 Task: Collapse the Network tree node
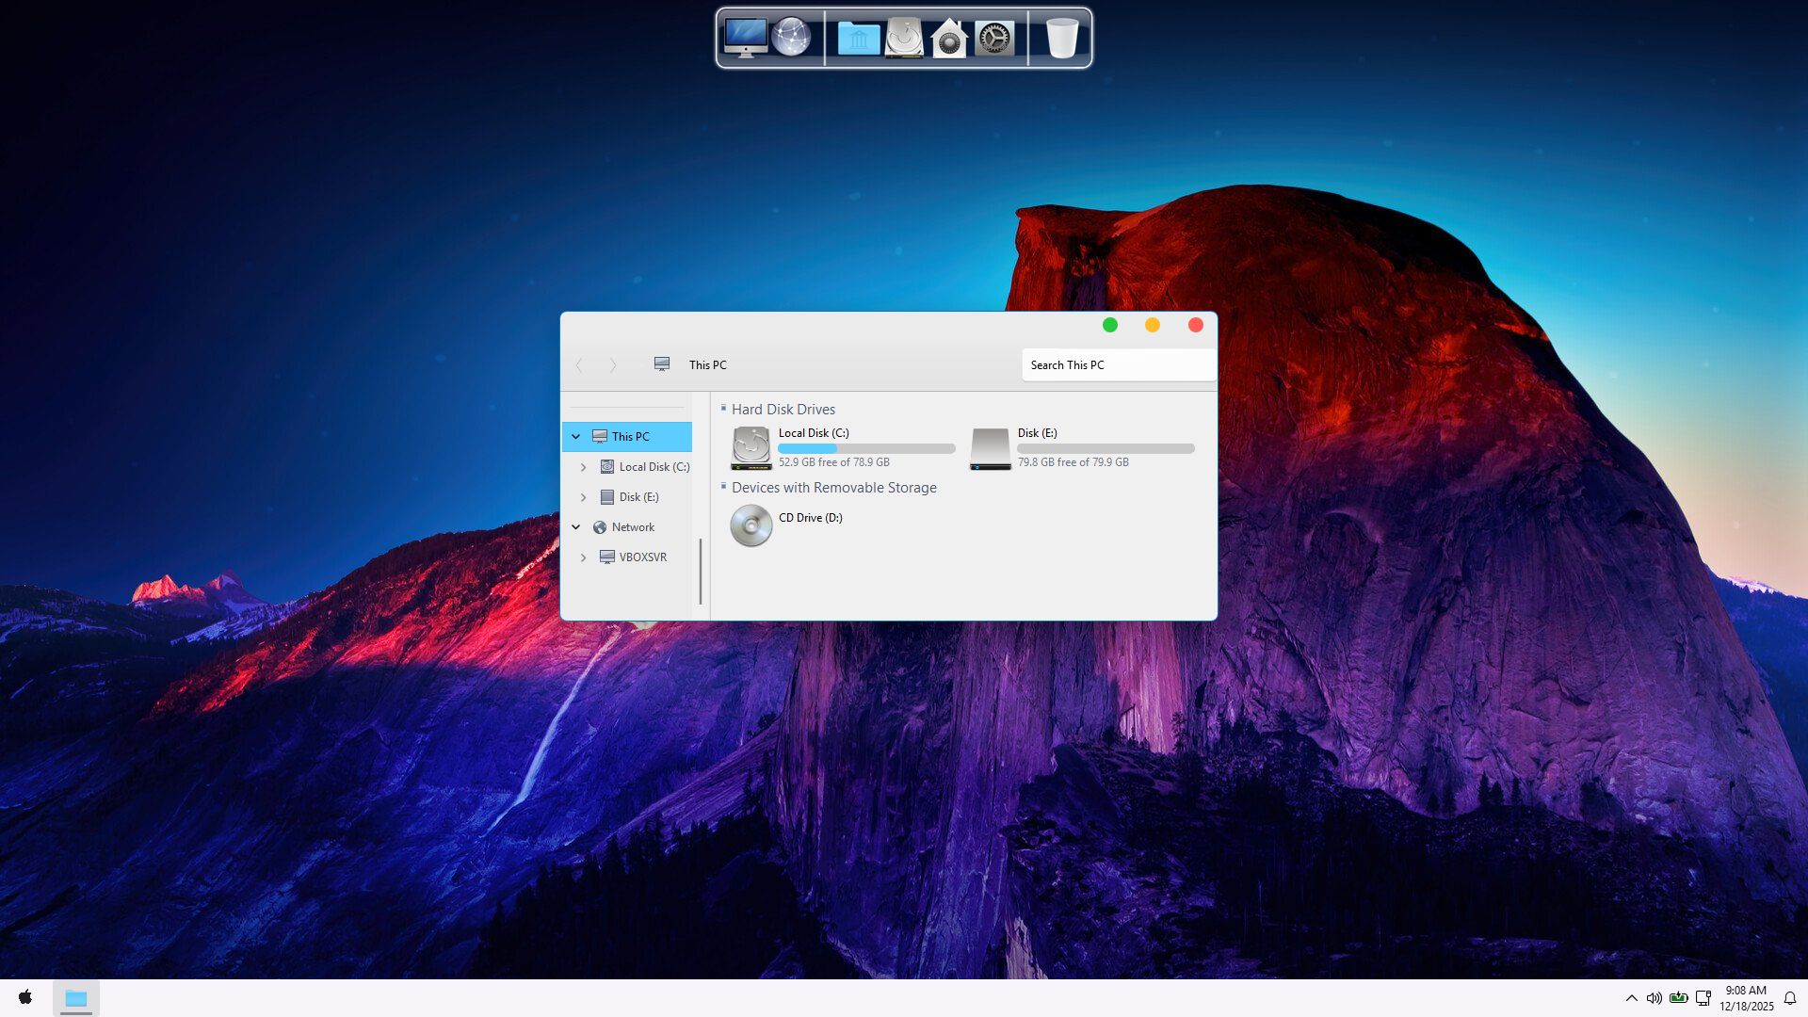point(576,527)
